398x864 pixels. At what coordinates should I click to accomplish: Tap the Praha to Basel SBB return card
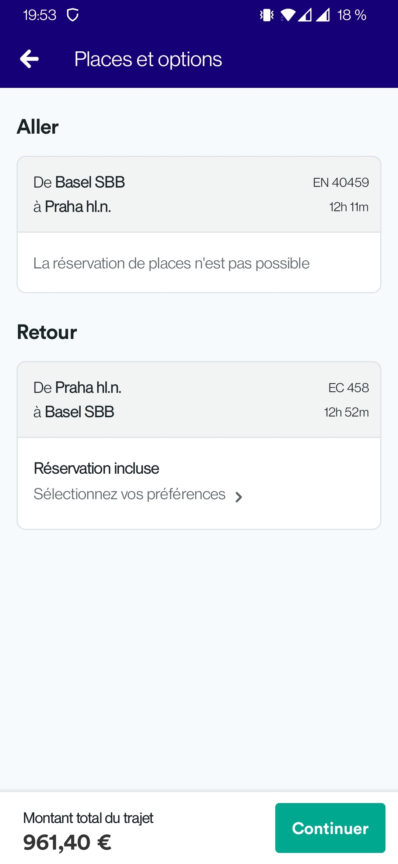[199, 400]
